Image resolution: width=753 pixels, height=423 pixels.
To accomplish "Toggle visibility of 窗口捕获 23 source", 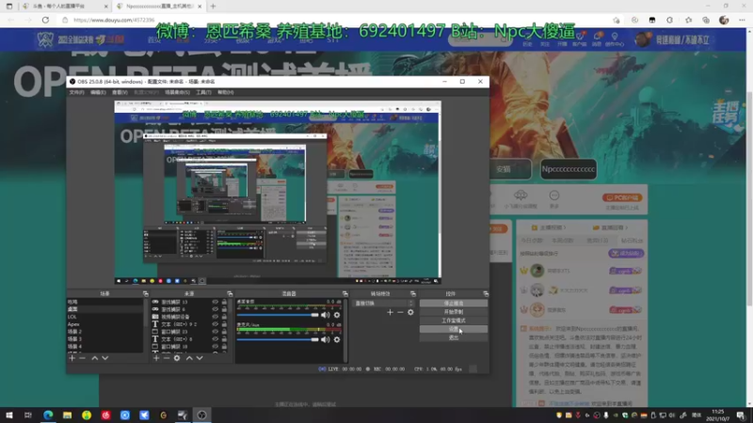I will point(215,332).
